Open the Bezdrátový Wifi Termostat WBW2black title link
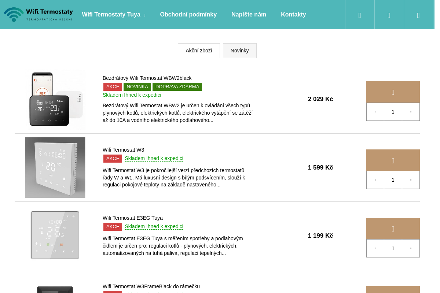Screen dimensions: 440x293 (147, 78)
